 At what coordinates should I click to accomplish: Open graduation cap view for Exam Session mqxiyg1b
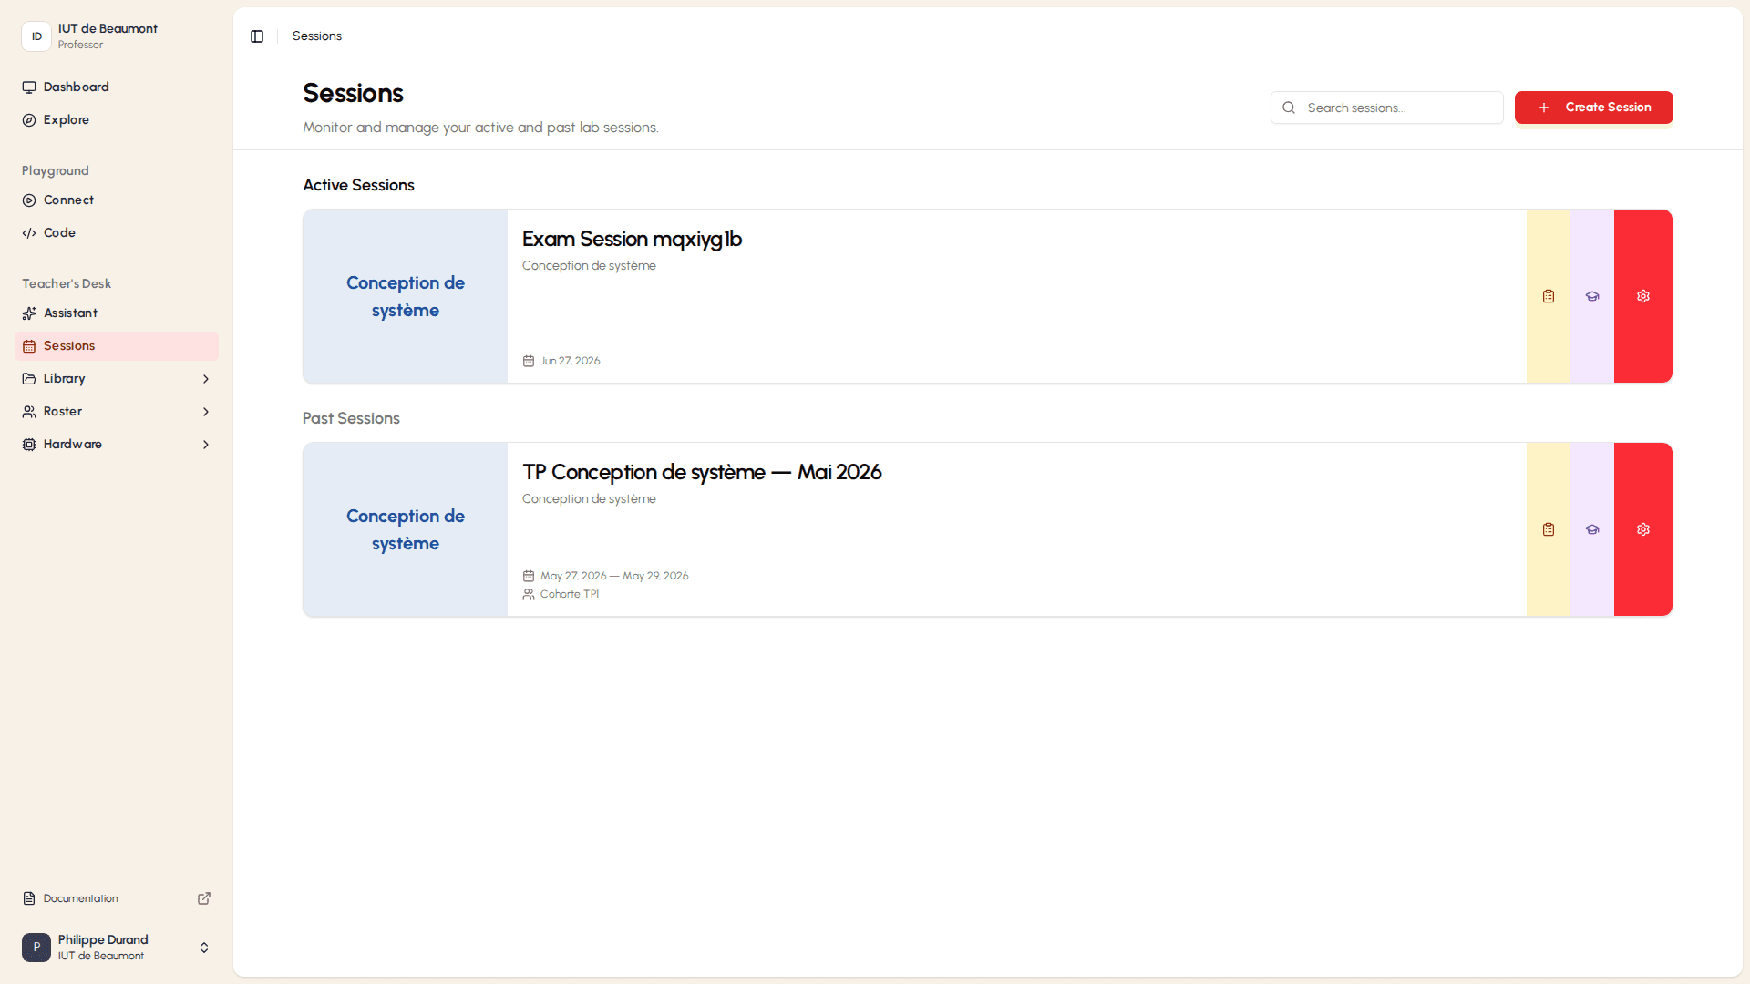tap(1592, 296)
